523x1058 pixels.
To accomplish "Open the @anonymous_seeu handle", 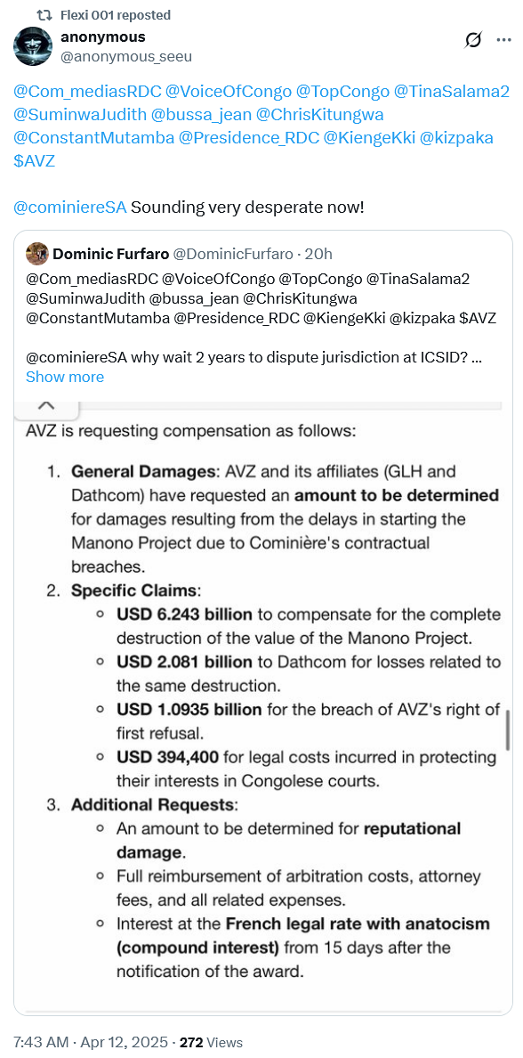I will click(x=126, y=57).
